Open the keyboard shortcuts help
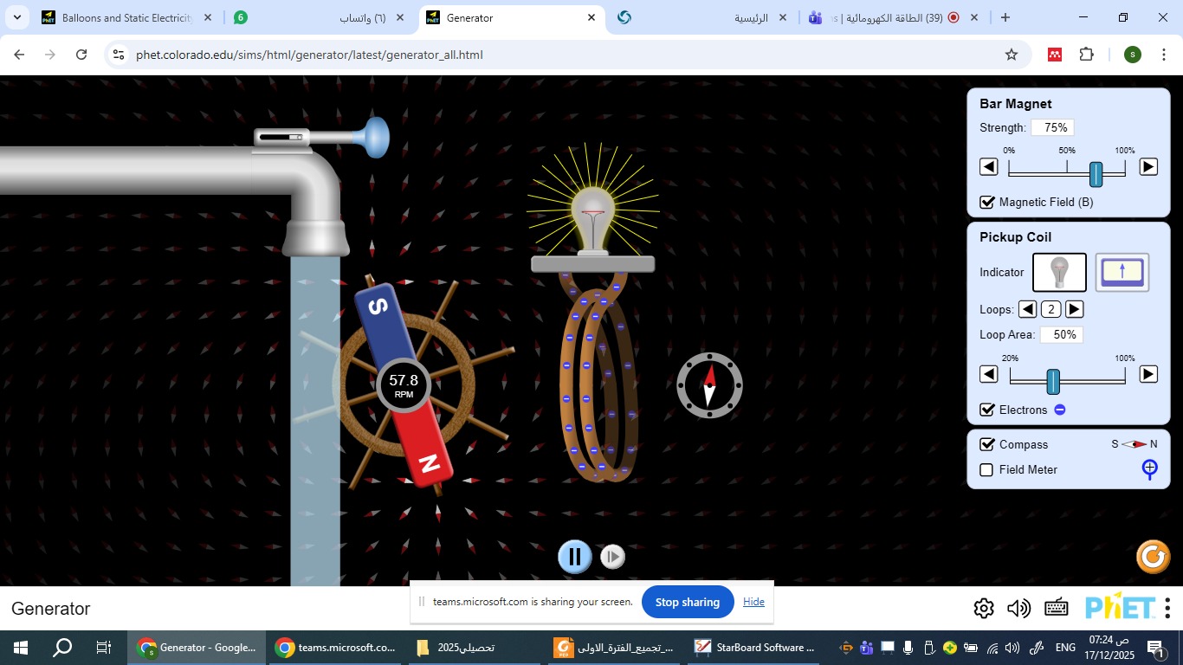The image size is (1183, 665). click(x=1056, y=608)
